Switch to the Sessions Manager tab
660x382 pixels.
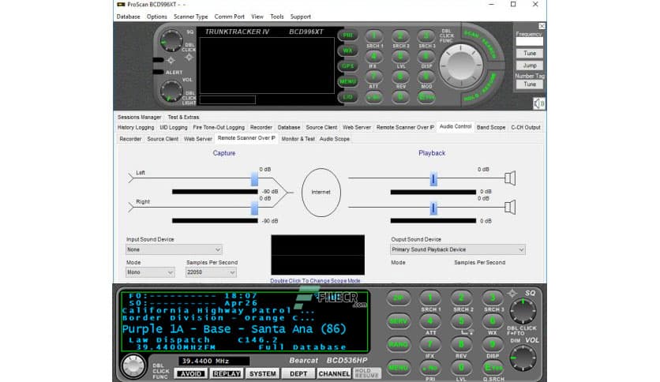[139, 117]
